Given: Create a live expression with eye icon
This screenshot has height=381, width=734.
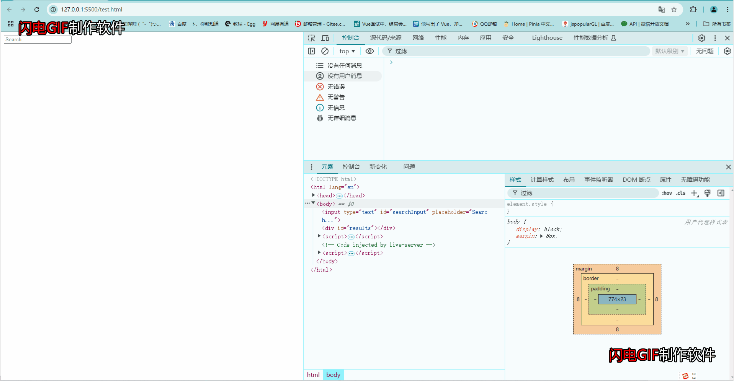Looking at the screenshot, I should pyautogui.click(x=369, y=51).
